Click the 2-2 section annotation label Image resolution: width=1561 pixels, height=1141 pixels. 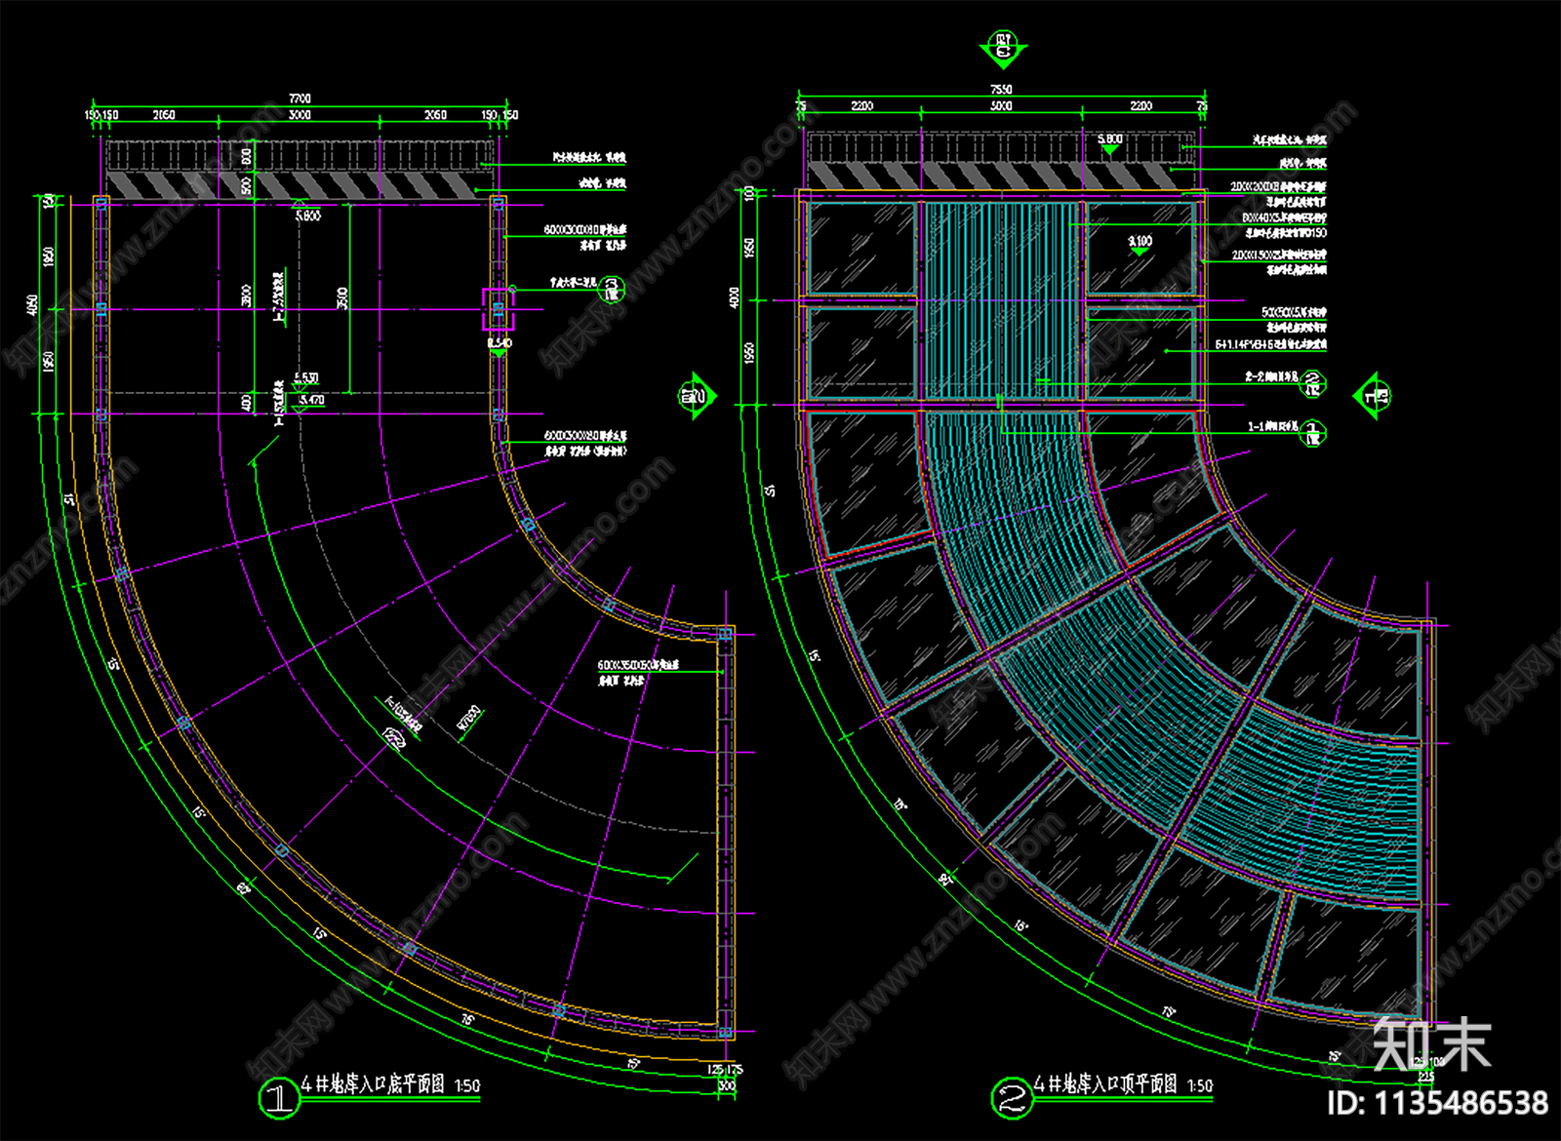1271,376
